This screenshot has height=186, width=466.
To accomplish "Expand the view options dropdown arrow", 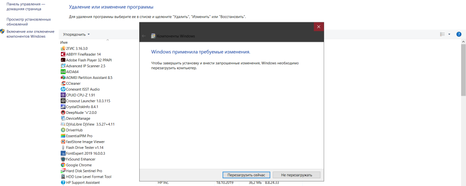I will point(449,34).
